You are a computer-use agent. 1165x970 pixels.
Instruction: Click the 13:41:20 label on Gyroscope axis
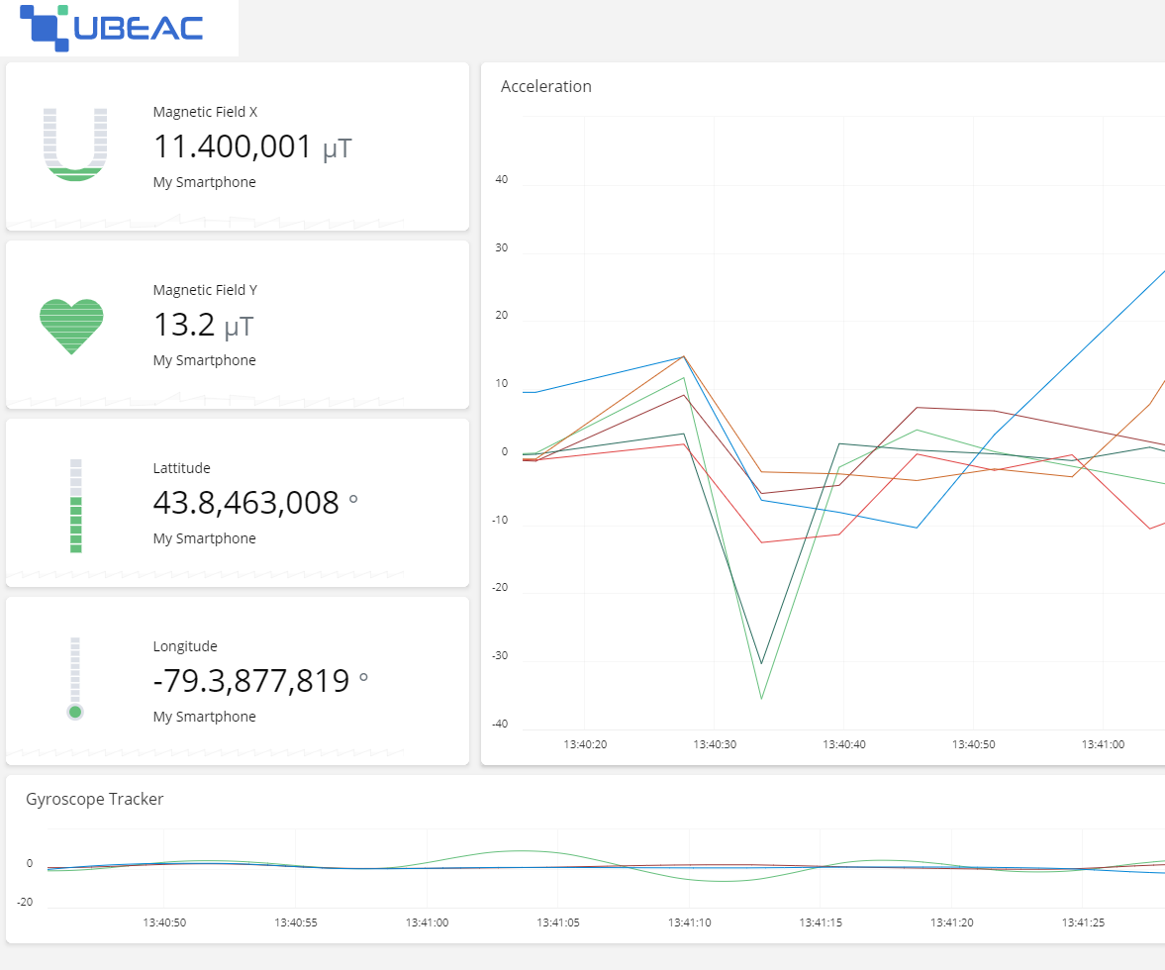point(952,922)
